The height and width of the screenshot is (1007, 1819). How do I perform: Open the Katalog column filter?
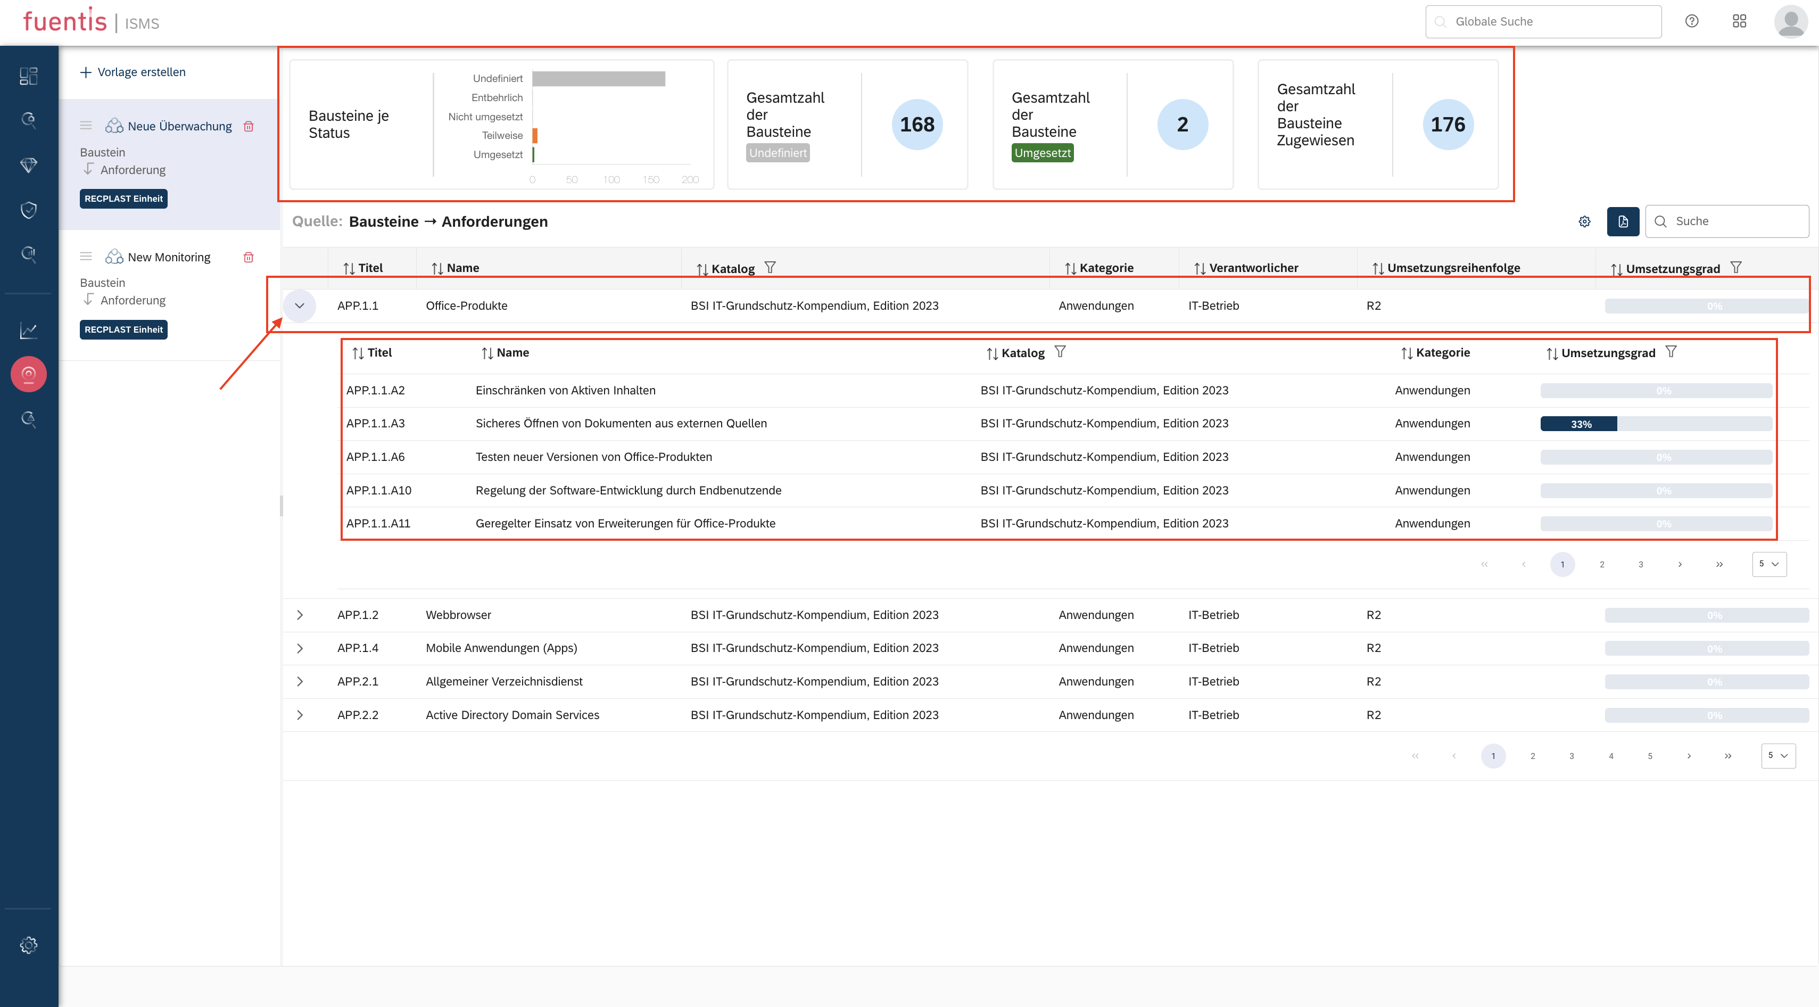pyautogui.click(x=772, y=268)
